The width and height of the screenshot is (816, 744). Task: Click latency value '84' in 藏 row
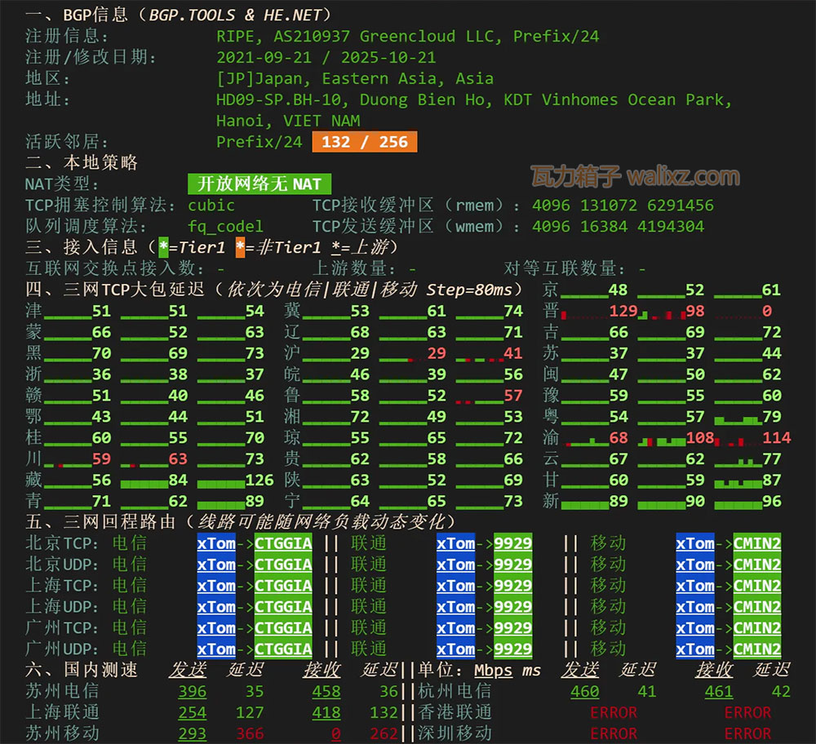click(x=178, y=480)
